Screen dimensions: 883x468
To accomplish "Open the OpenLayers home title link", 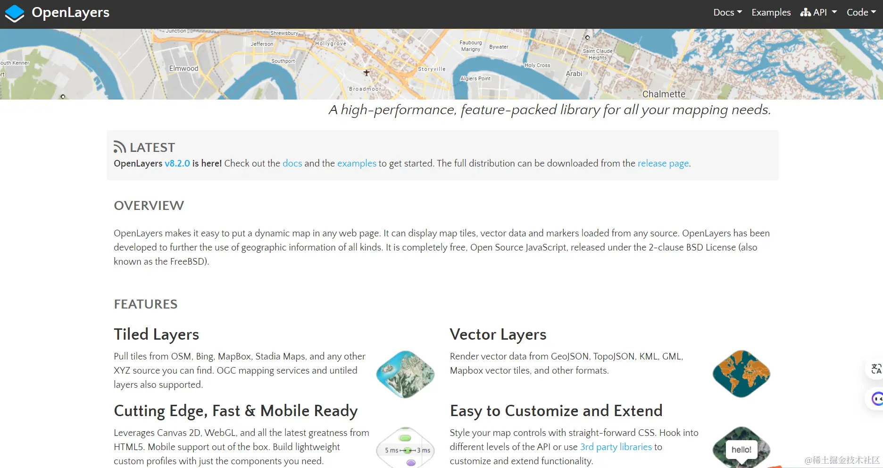I will tap(70, 13).
